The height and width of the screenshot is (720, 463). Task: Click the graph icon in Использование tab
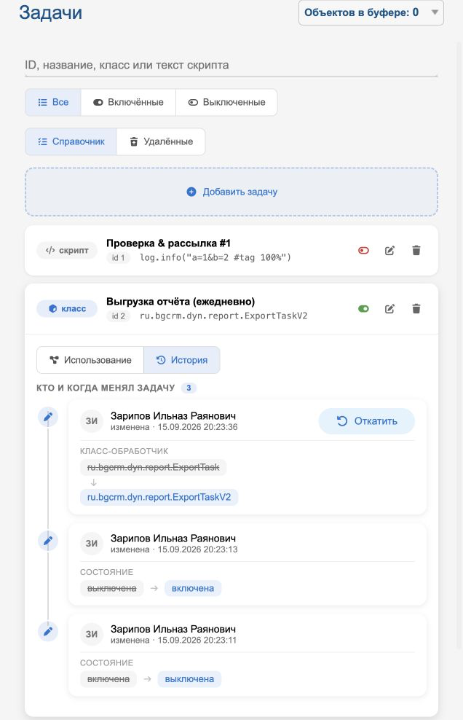(x=54, y=360)
